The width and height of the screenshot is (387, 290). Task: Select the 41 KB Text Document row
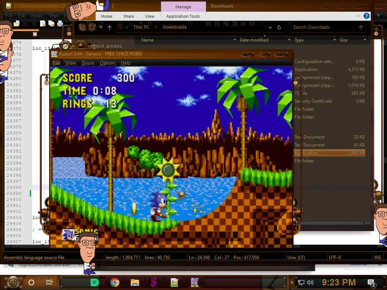point(330,145)
